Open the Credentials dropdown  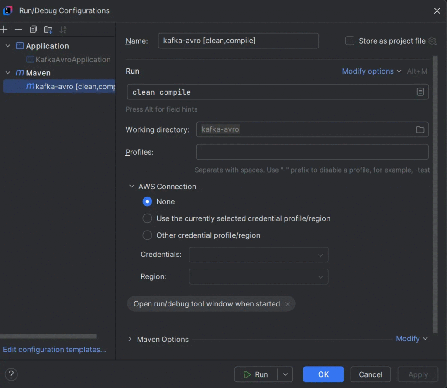(x=258, y=255)
